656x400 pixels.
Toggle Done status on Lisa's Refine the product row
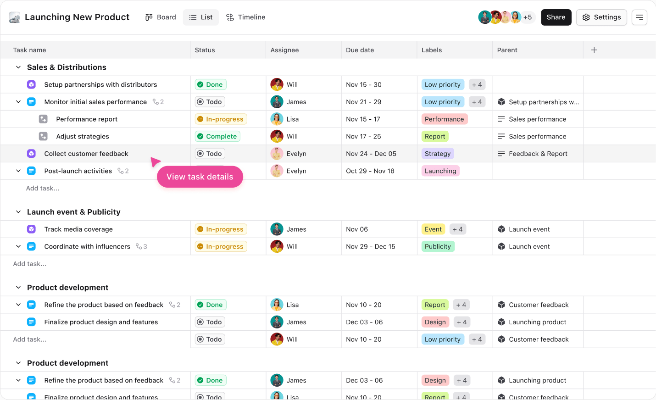pyautogui.click(x=211, y=305)
